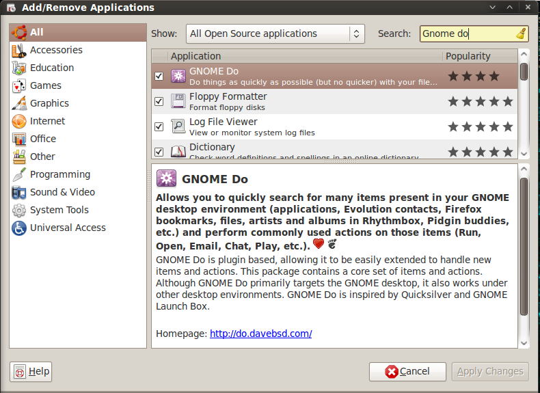540x393 pixels.
Task: Select the Programming category label
Action: coord(60,174)
